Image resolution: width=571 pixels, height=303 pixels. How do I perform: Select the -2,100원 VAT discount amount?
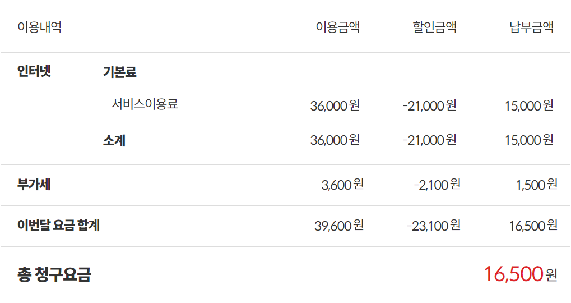(437, 185)
